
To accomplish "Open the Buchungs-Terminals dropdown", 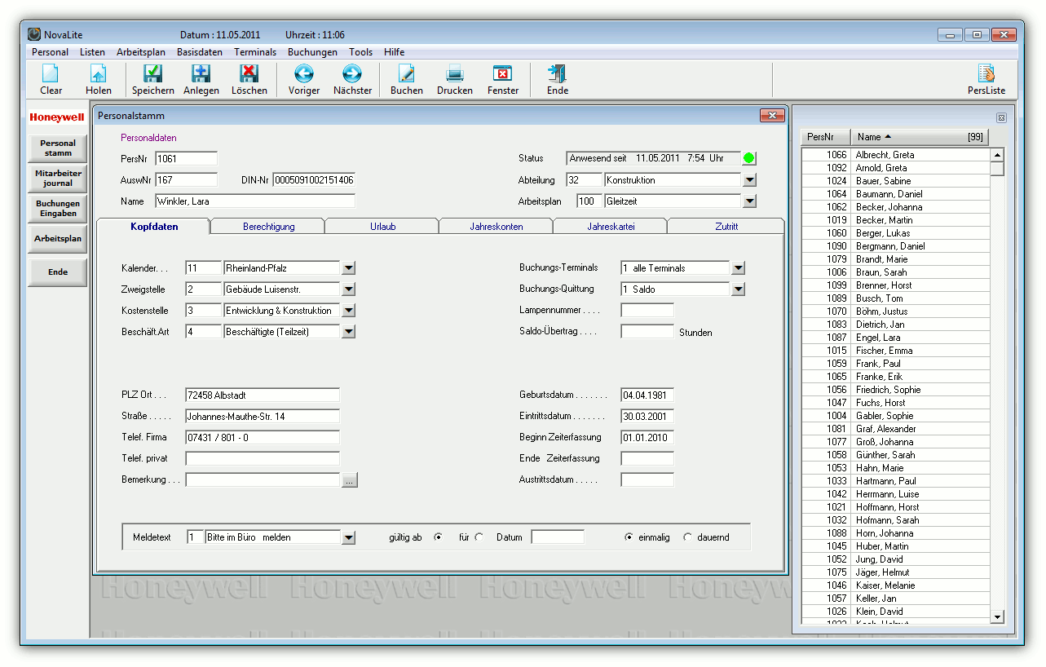I will (x=738, y=267).
